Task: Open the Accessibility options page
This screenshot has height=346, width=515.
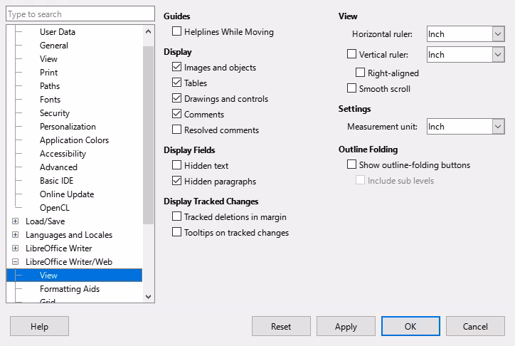Action: click(x=63, y=154)
